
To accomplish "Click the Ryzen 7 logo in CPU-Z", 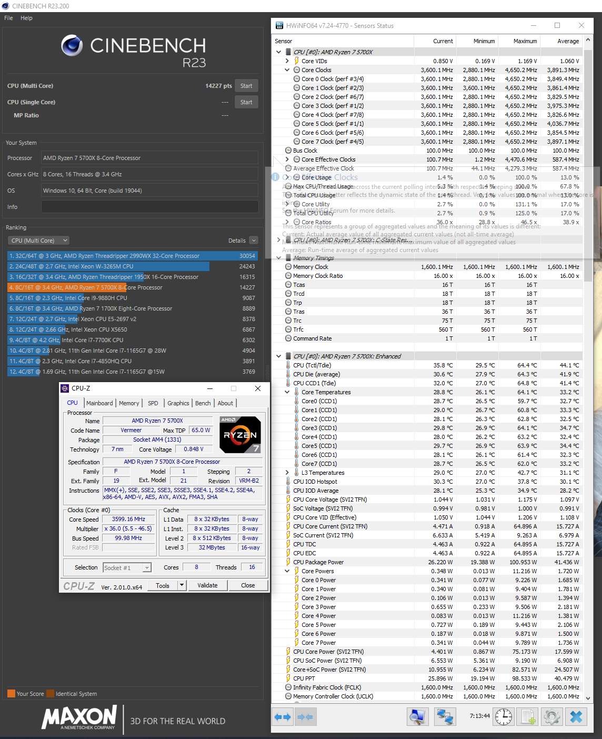I will click(x=240, y=435).
